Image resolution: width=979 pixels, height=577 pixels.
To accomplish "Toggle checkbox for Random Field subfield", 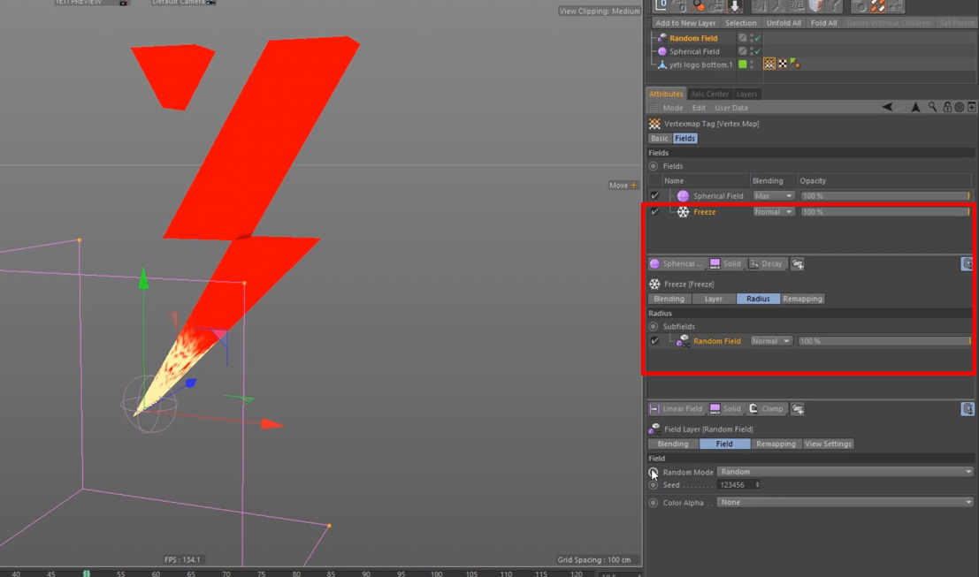I will tap(654, 341).
